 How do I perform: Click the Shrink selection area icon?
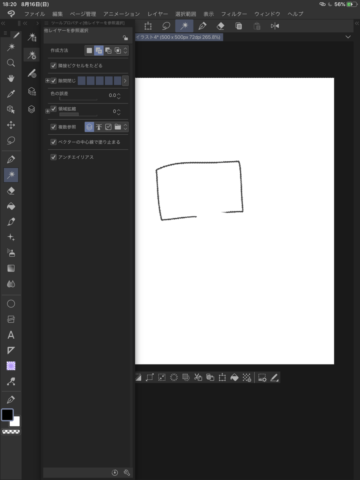pos(162,378)
